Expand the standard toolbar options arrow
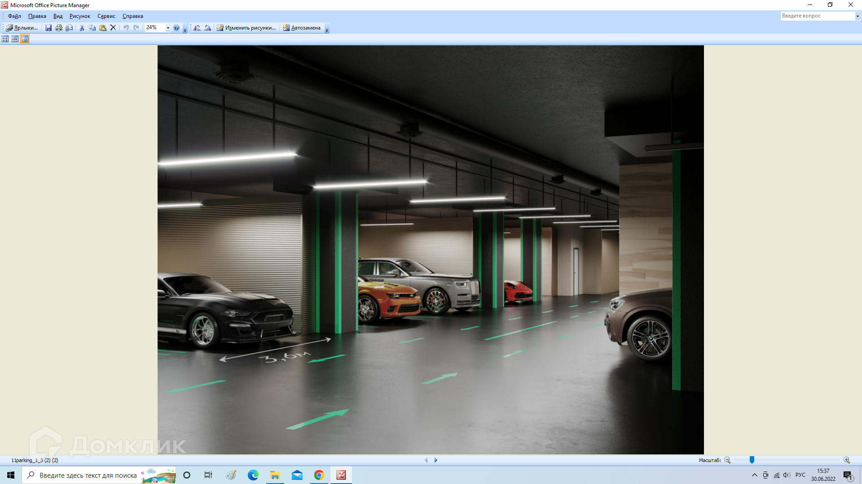 [x=185, y=30]
